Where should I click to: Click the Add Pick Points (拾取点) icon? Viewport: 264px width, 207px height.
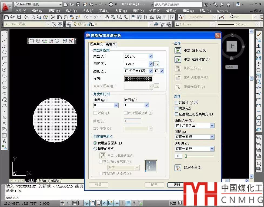(x=178, y=50)
